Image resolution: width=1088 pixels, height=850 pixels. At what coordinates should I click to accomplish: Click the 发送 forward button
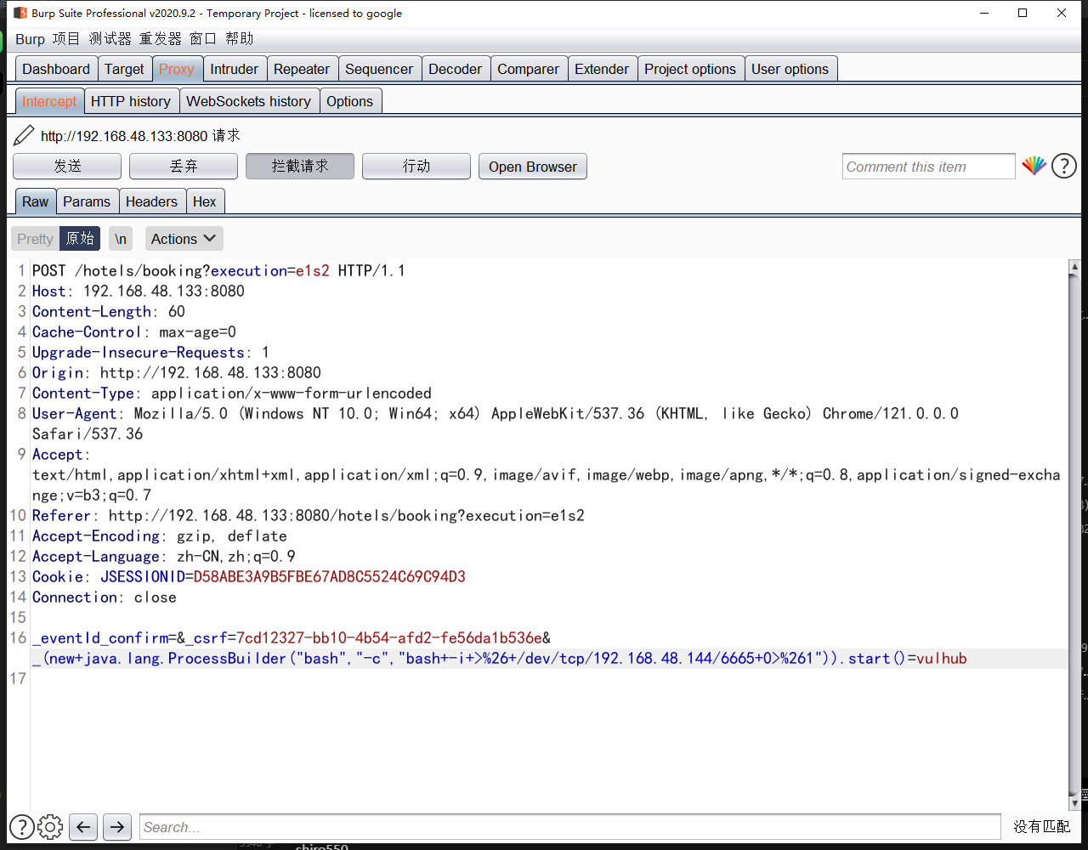[x=67, y=166]
